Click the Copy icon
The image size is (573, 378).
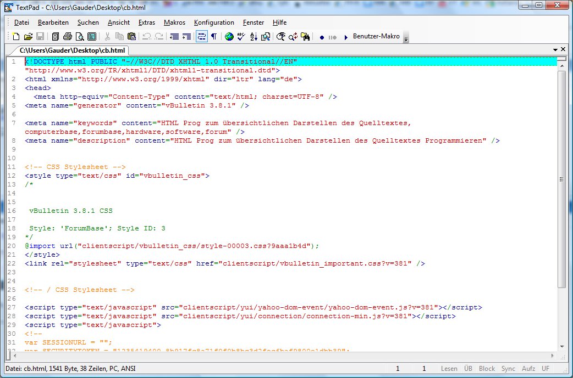[x=119, y=36]
